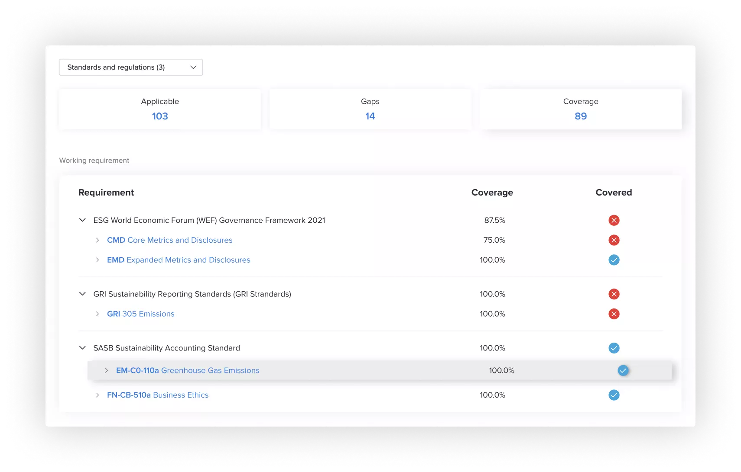
Task: Click the 75.0% coverage value
Action: pyautogui.click(x=494, y=240)
